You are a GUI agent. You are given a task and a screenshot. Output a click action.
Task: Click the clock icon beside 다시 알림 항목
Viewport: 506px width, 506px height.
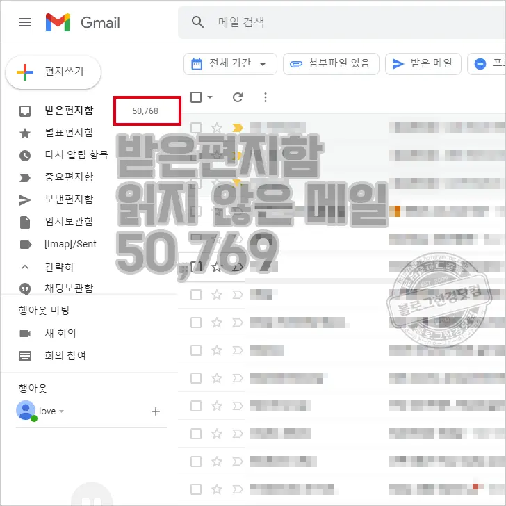[x=25, y=155]
